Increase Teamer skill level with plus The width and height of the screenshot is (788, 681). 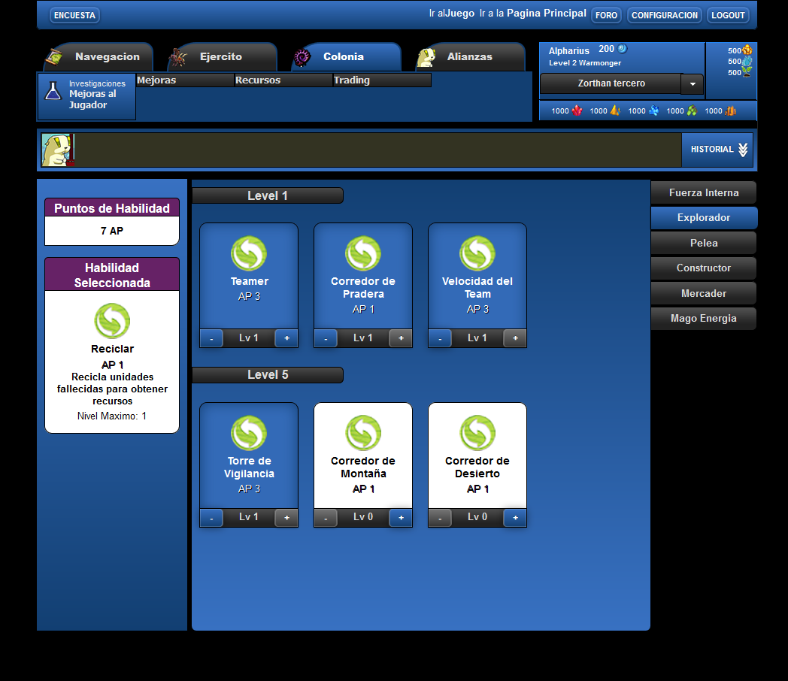[286, 338]
